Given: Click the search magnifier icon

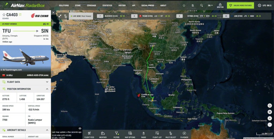Looking at the screenshot, I should 201,5.
